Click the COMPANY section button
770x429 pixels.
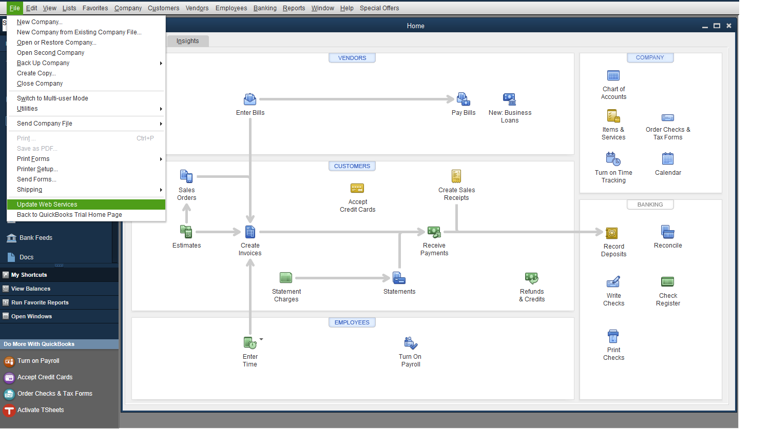[650, 57]
